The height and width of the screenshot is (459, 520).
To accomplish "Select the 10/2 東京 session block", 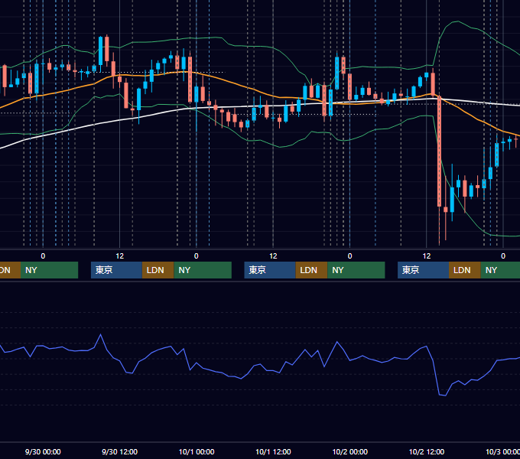I will tap(423, 270).
